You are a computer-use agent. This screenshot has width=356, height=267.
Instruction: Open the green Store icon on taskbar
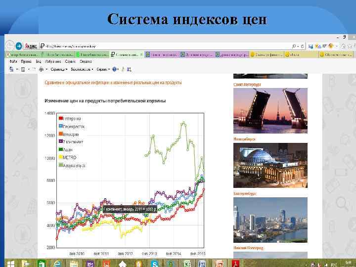pos(42,264)
